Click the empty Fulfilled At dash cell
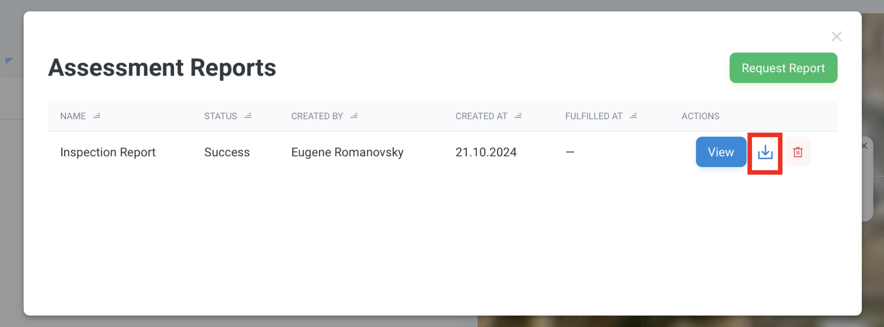 click(570, 152)
